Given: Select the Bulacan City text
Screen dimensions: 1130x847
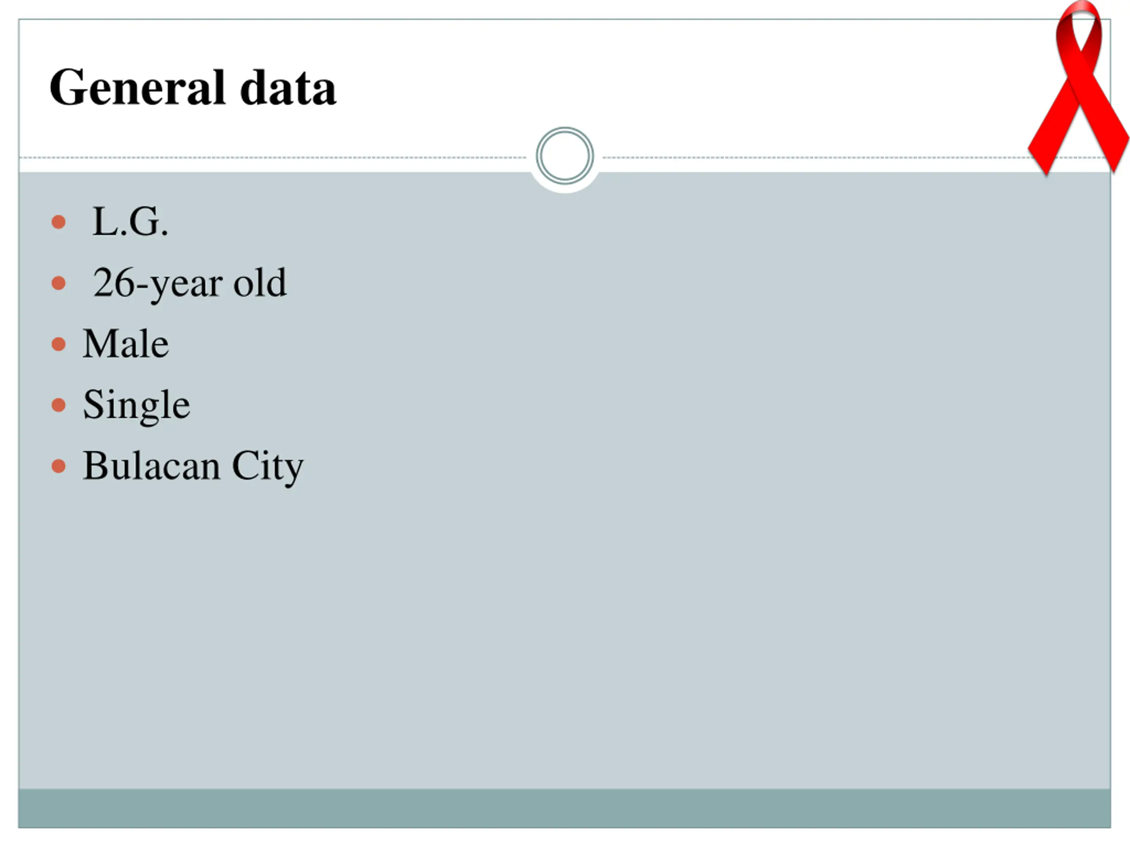Looking at the screenshot, I should 193,467.
